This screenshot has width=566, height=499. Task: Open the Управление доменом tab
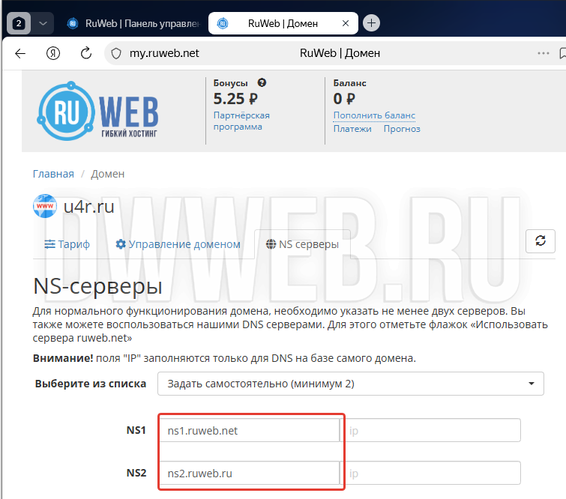coord(178,244)
